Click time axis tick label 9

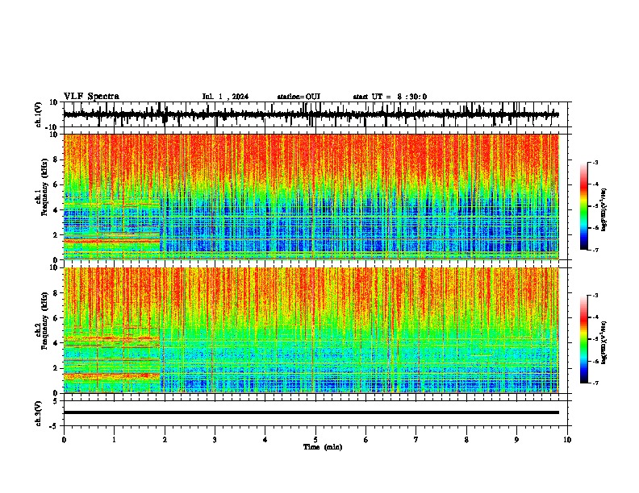[516, 440]
